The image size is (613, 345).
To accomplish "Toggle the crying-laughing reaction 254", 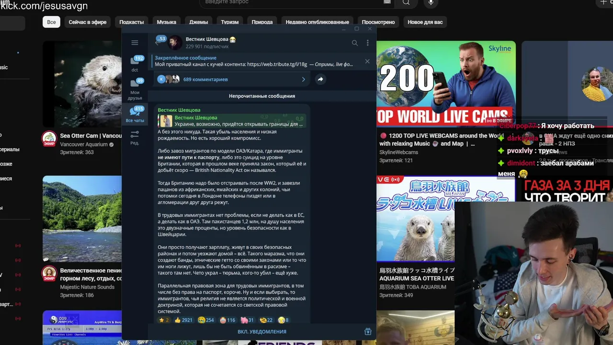I will point(206,320).
